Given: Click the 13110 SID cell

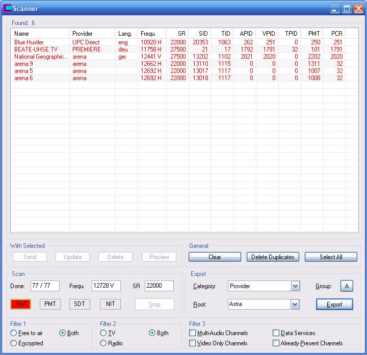Looking at the screenshot, I should [200, 64].
